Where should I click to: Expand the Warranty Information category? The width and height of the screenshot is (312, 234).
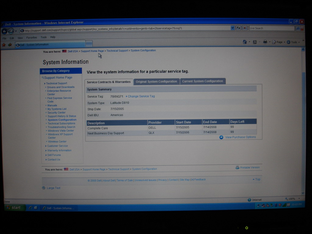click(59, 151)
